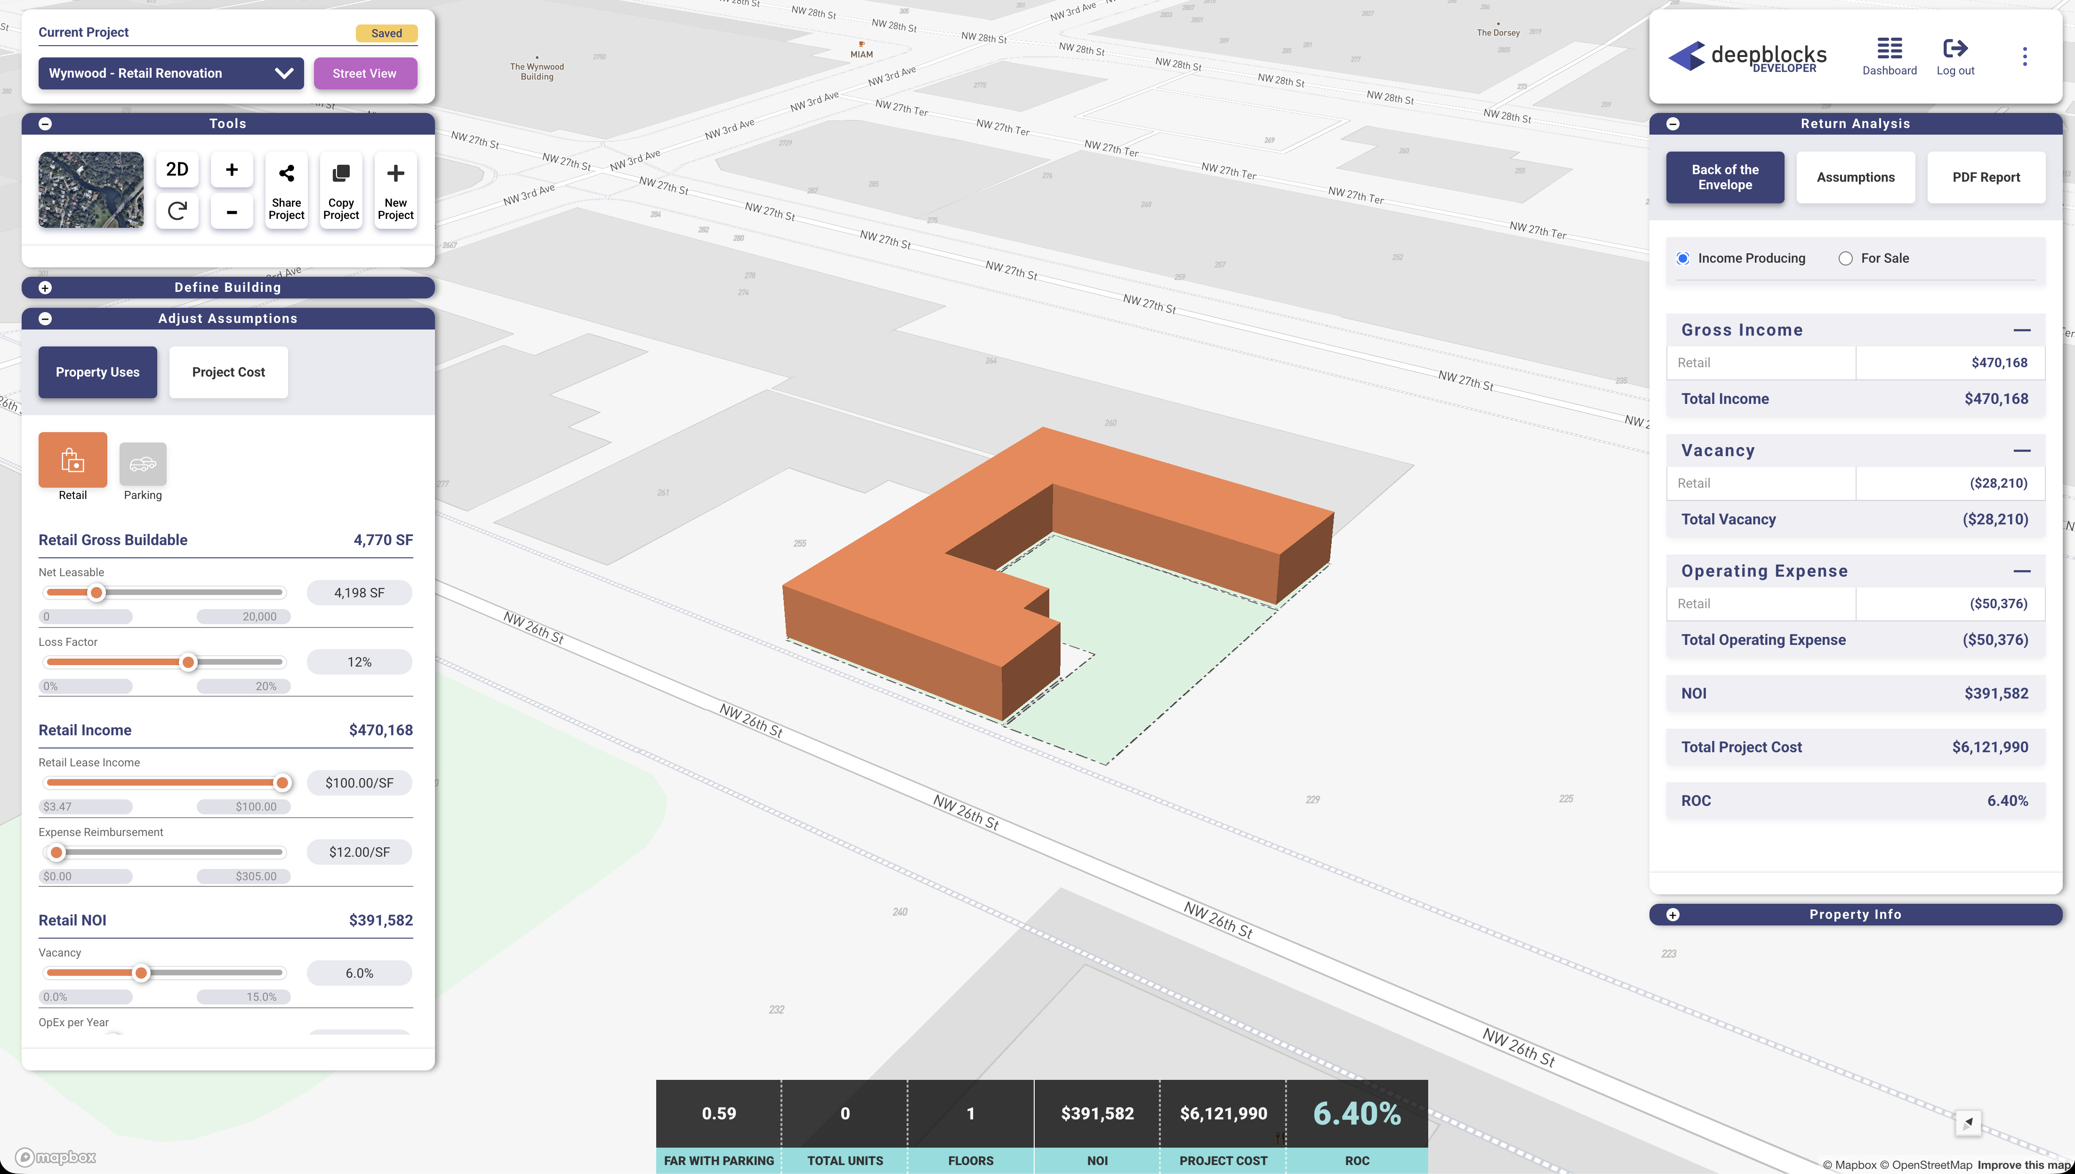Open the Assumptions tab
2075x1174 pixels.
pos(1856,177)
